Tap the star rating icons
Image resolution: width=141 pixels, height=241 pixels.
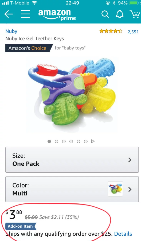(x=111, y=31)
